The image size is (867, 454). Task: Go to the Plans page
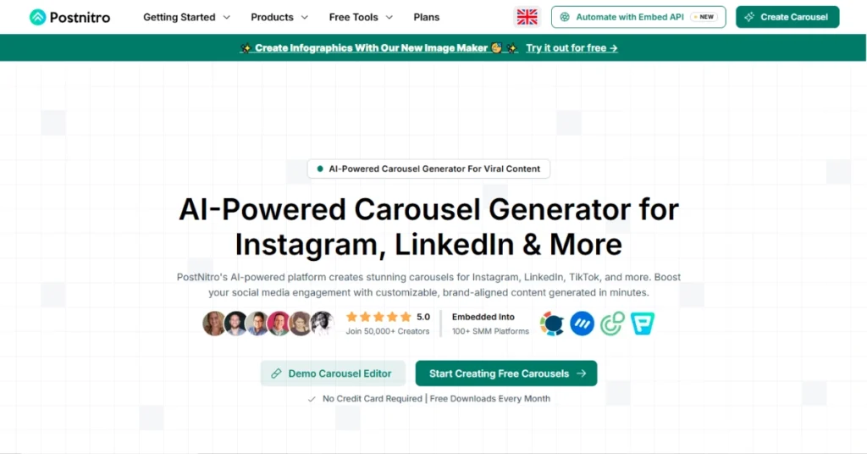click(427, 17)
